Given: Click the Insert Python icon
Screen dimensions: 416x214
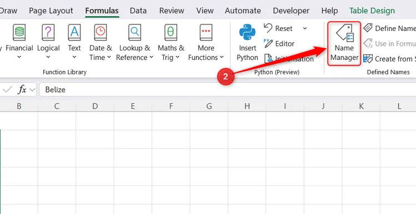Looking at the screenshot, I should (x=247, y=32).
